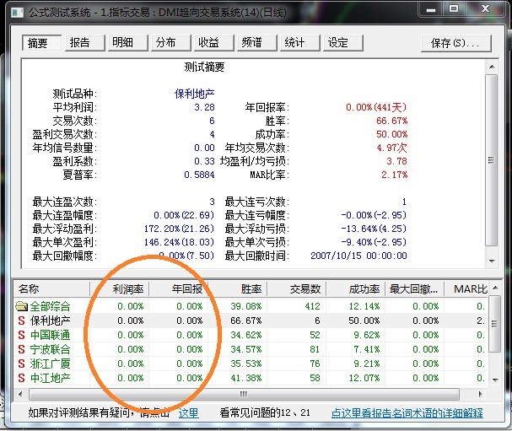Click the 这里 link in the footer
This screenshot has height=431, width=512.
[x=188, y=413]
